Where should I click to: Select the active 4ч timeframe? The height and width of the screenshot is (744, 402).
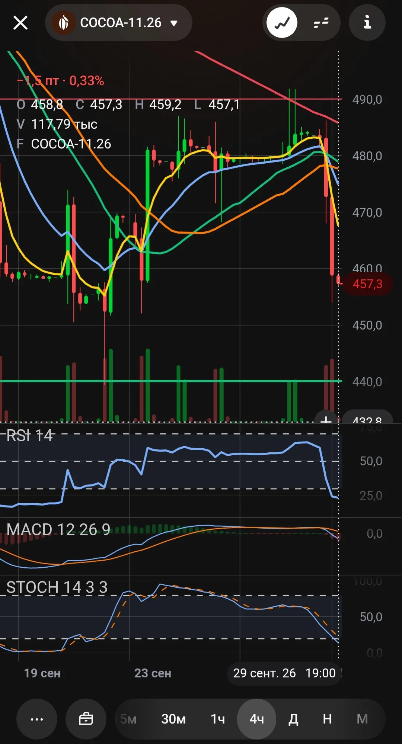256,719
